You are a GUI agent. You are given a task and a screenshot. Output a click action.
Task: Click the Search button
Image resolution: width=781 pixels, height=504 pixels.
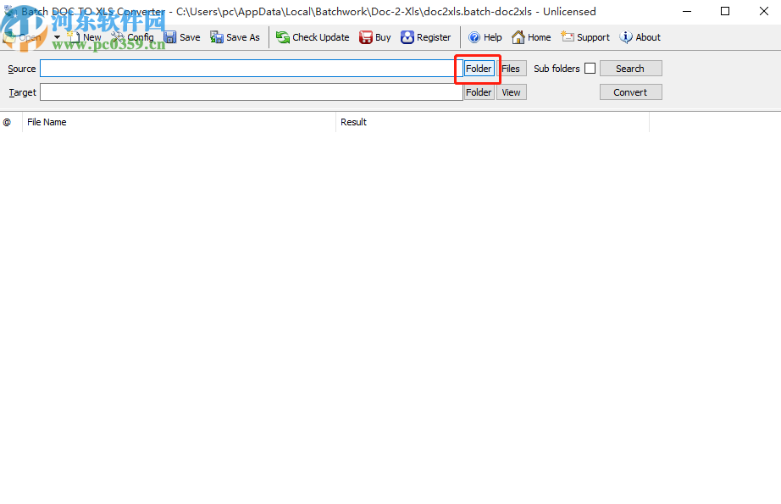click(630, 68)
